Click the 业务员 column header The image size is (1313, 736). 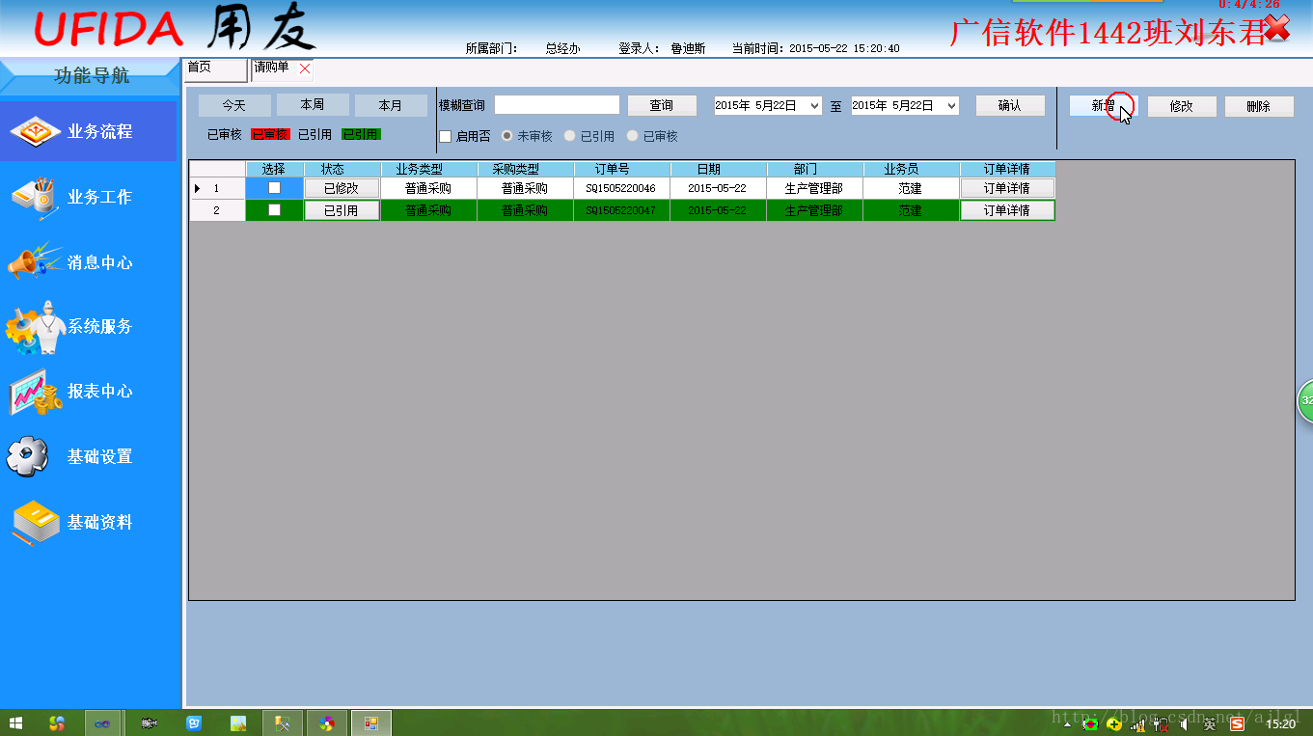911,169
